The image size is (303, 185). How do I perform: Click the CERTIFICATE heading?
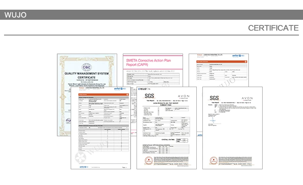273,28
